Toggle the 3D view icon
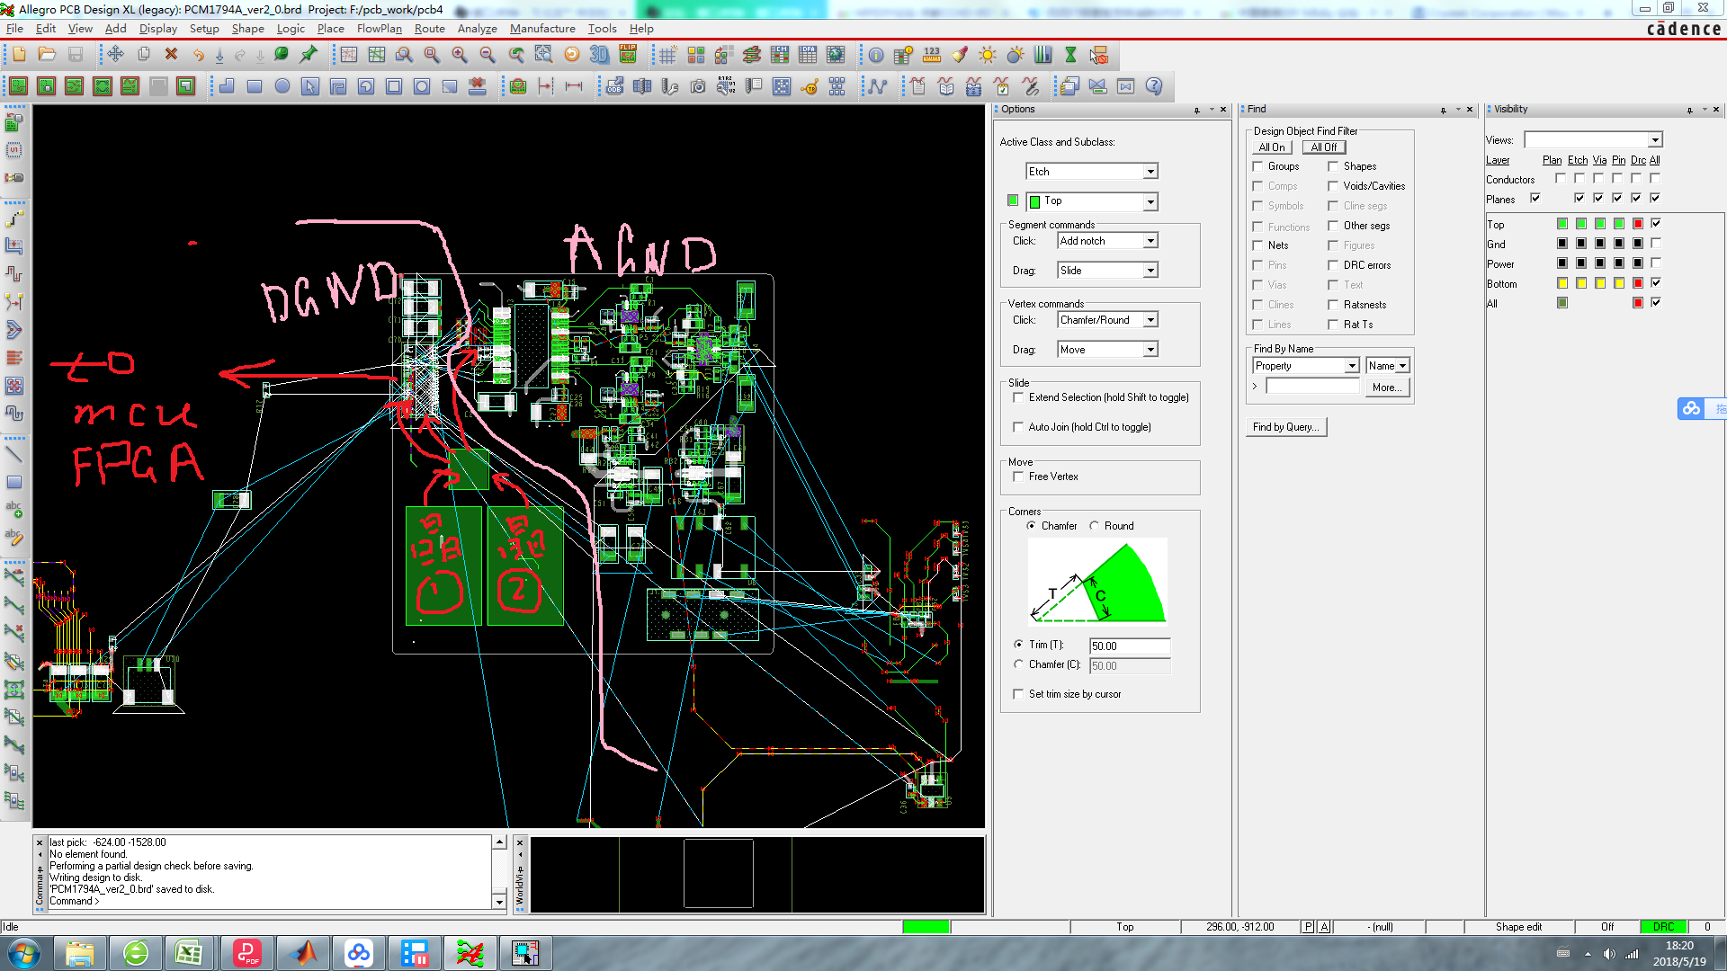Screen dimensions: 1727x971 (599, 55)
